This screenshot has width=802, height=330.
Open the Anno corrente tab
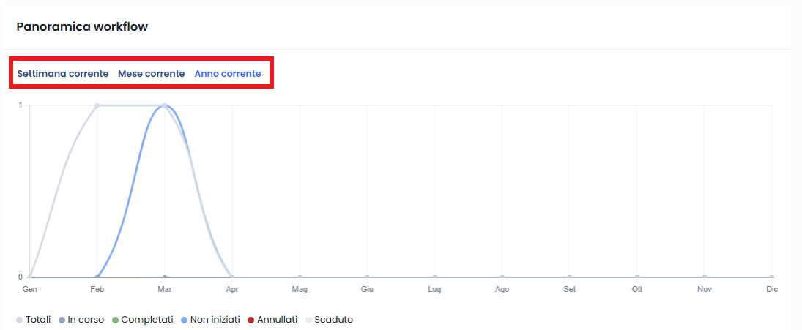pos(228,74)
